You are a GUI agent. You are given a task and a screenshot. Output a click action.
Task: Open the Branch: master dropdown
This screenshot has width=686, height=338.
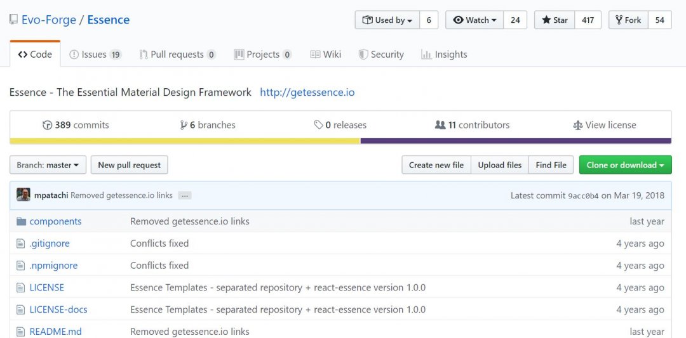48,165
